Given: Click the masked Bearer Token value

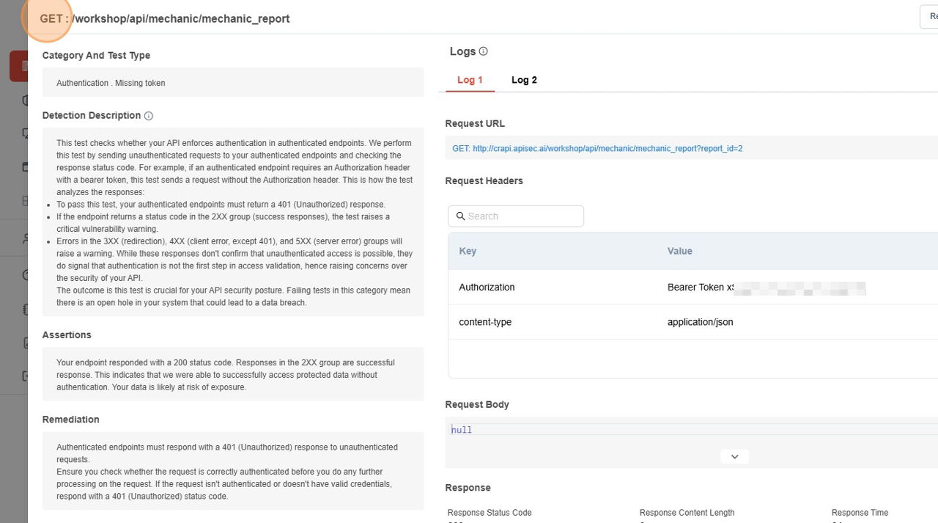Looking at the screenshot, I should coord(766,288).
